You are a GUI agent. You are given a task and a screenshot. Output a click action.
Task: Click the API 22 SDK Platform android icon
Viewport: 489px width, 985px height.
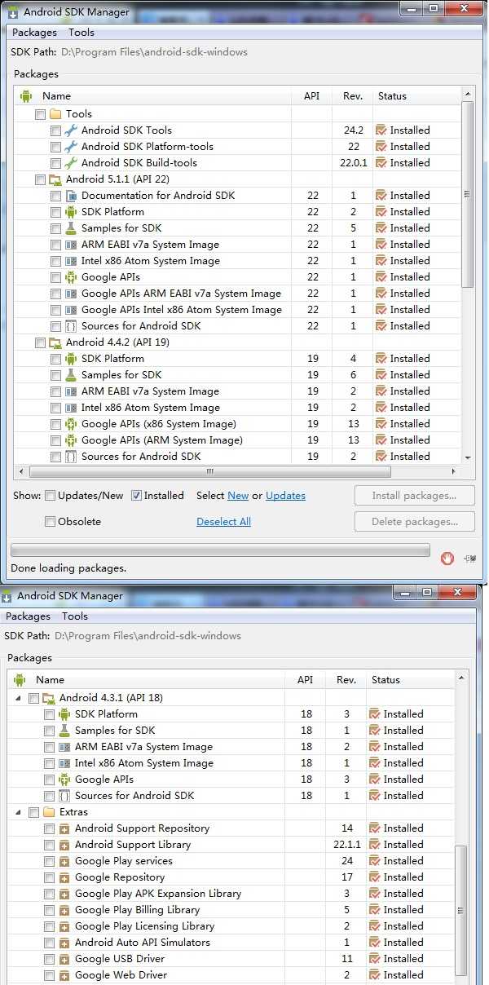71,212
